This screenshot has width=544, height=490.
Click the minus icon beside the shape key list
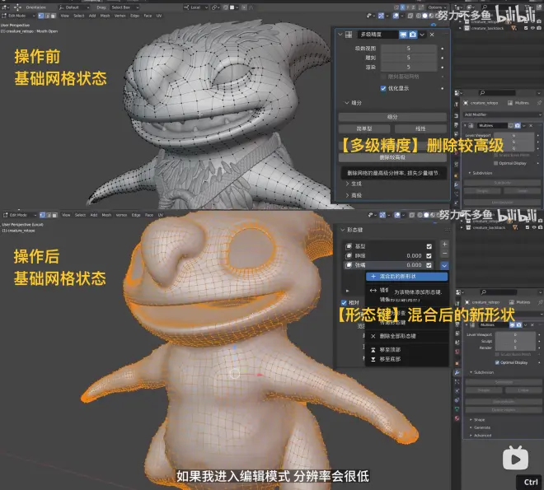pos(444,254)
